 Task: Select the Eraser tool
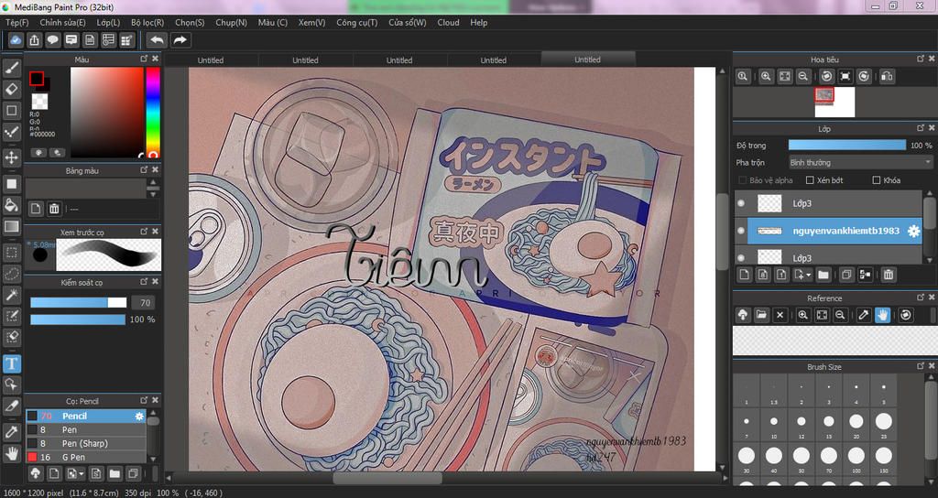(11, 89)
